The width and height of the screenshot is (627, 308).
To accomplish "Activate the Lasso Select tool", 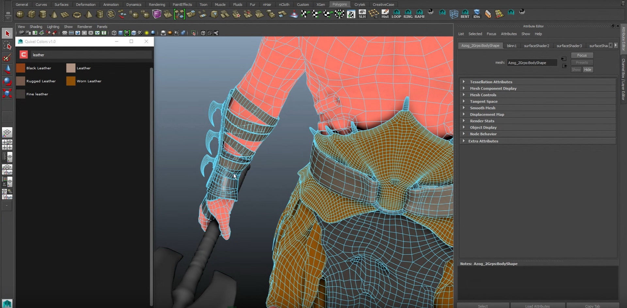I will click(8, 46).
